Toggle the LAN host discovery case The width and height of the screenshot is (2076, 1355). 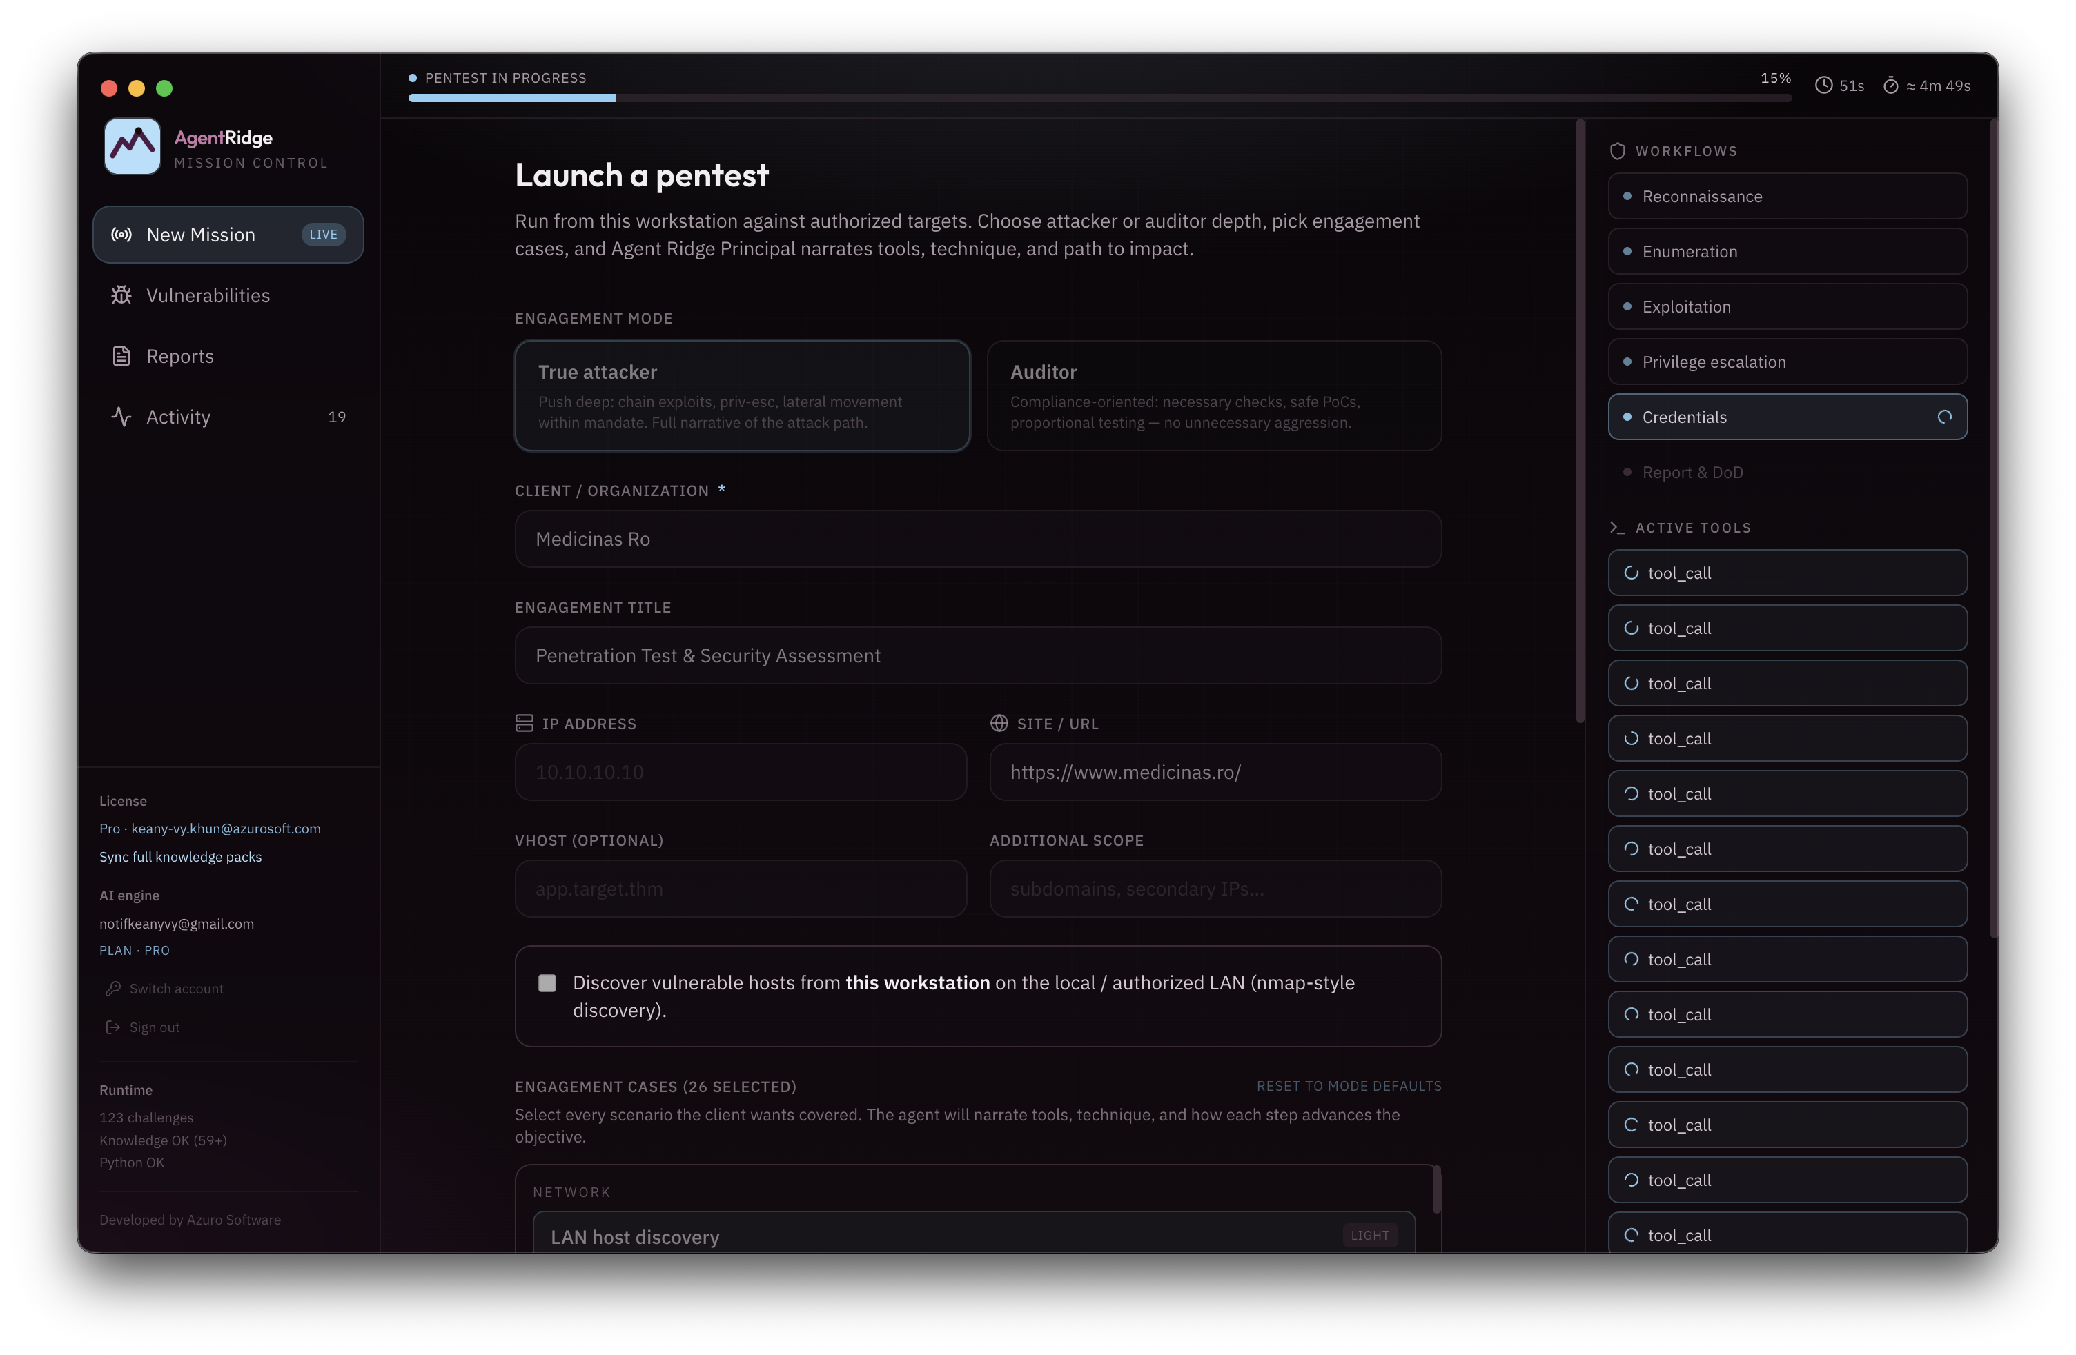point(973,1233)
